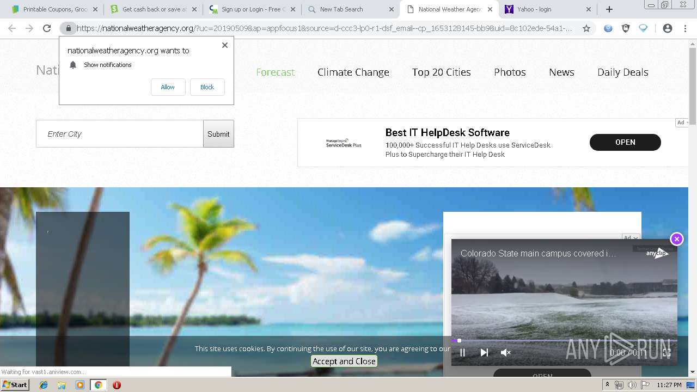Open the News section
Screen dimensions: 697x392
[561, 72]
